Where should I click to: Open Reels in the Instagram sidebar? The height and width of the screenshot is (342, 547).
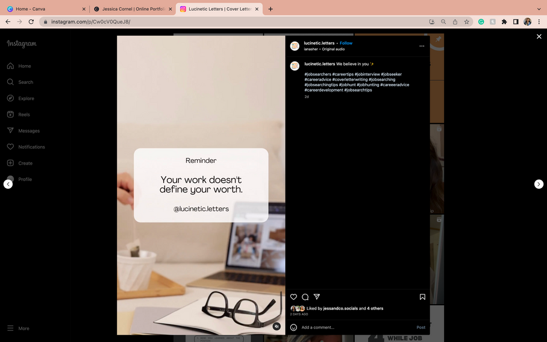click(x=19, y=115)
